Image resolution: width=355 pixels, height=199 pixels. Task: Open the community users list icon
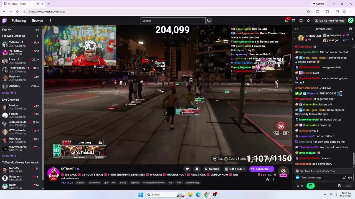pos(351,29)
